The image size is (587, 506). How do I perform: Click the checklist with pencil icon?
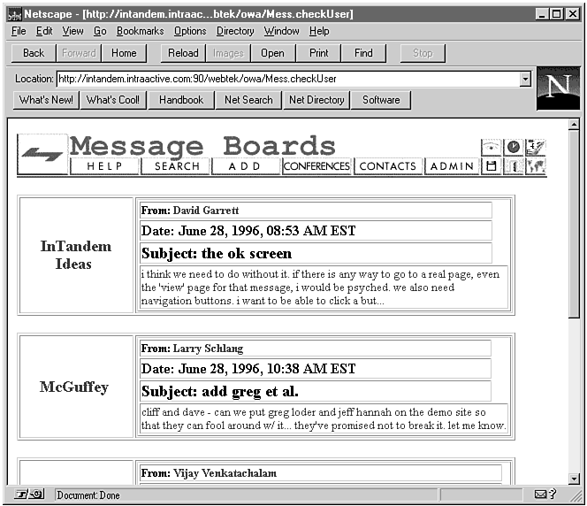click(x=536, y=148)
